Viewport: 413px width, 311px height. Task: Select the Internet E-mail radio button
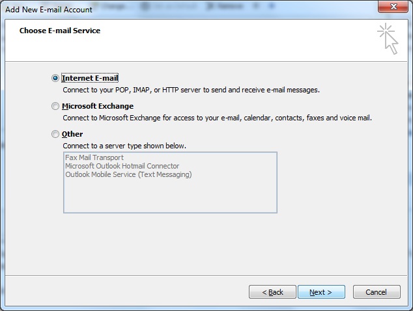point(55,78)
